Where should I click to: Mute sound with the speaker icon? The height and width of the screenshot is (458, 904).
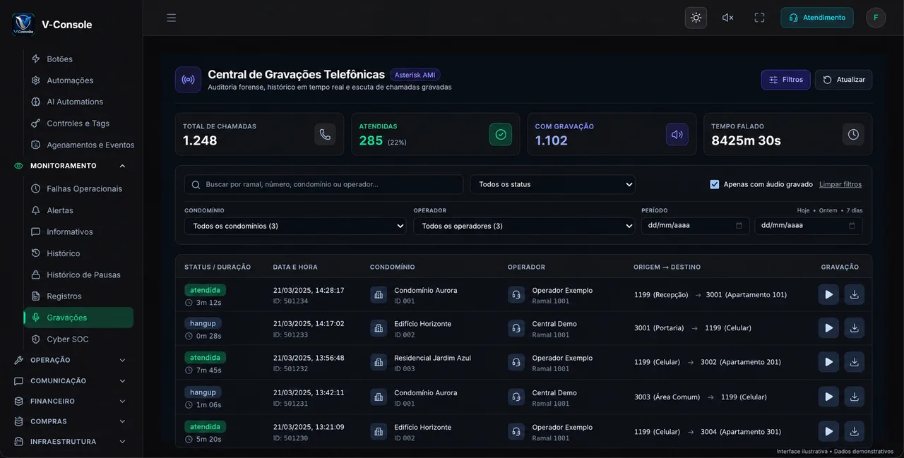point(727,18)
